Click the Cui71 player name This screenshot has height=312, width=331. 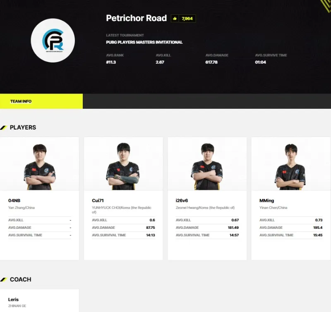98,201
